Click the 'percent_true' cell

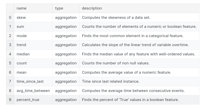point(28,100)
